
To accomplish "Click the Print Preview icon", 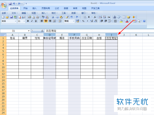I will coord(34,17).
